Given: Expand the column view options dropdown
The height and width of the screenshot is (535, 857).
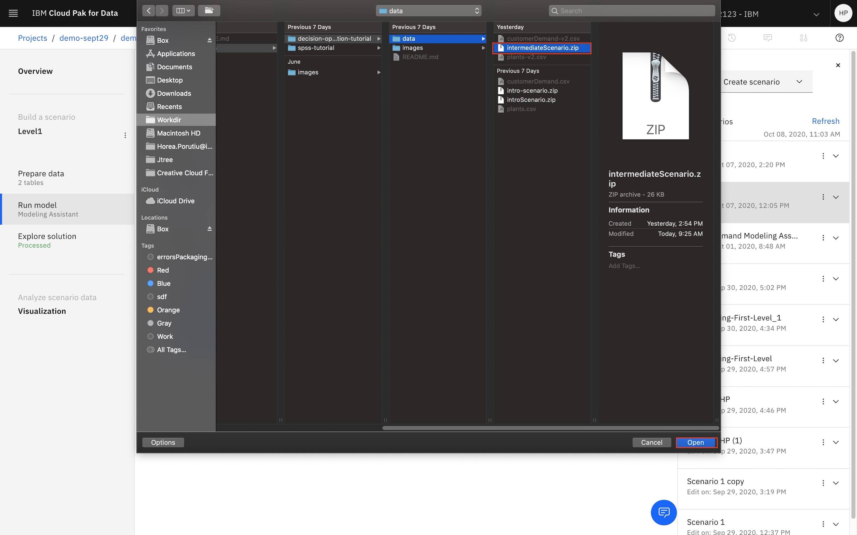Looking at the screenshot, I should click(183, 11).
